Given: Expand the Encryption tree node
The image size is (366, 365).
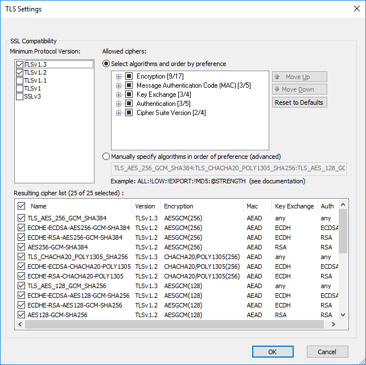Looking at the screenshot, I should coord(119,76).
